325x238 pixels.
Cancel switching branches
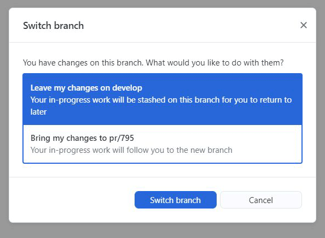click(261, 200)
